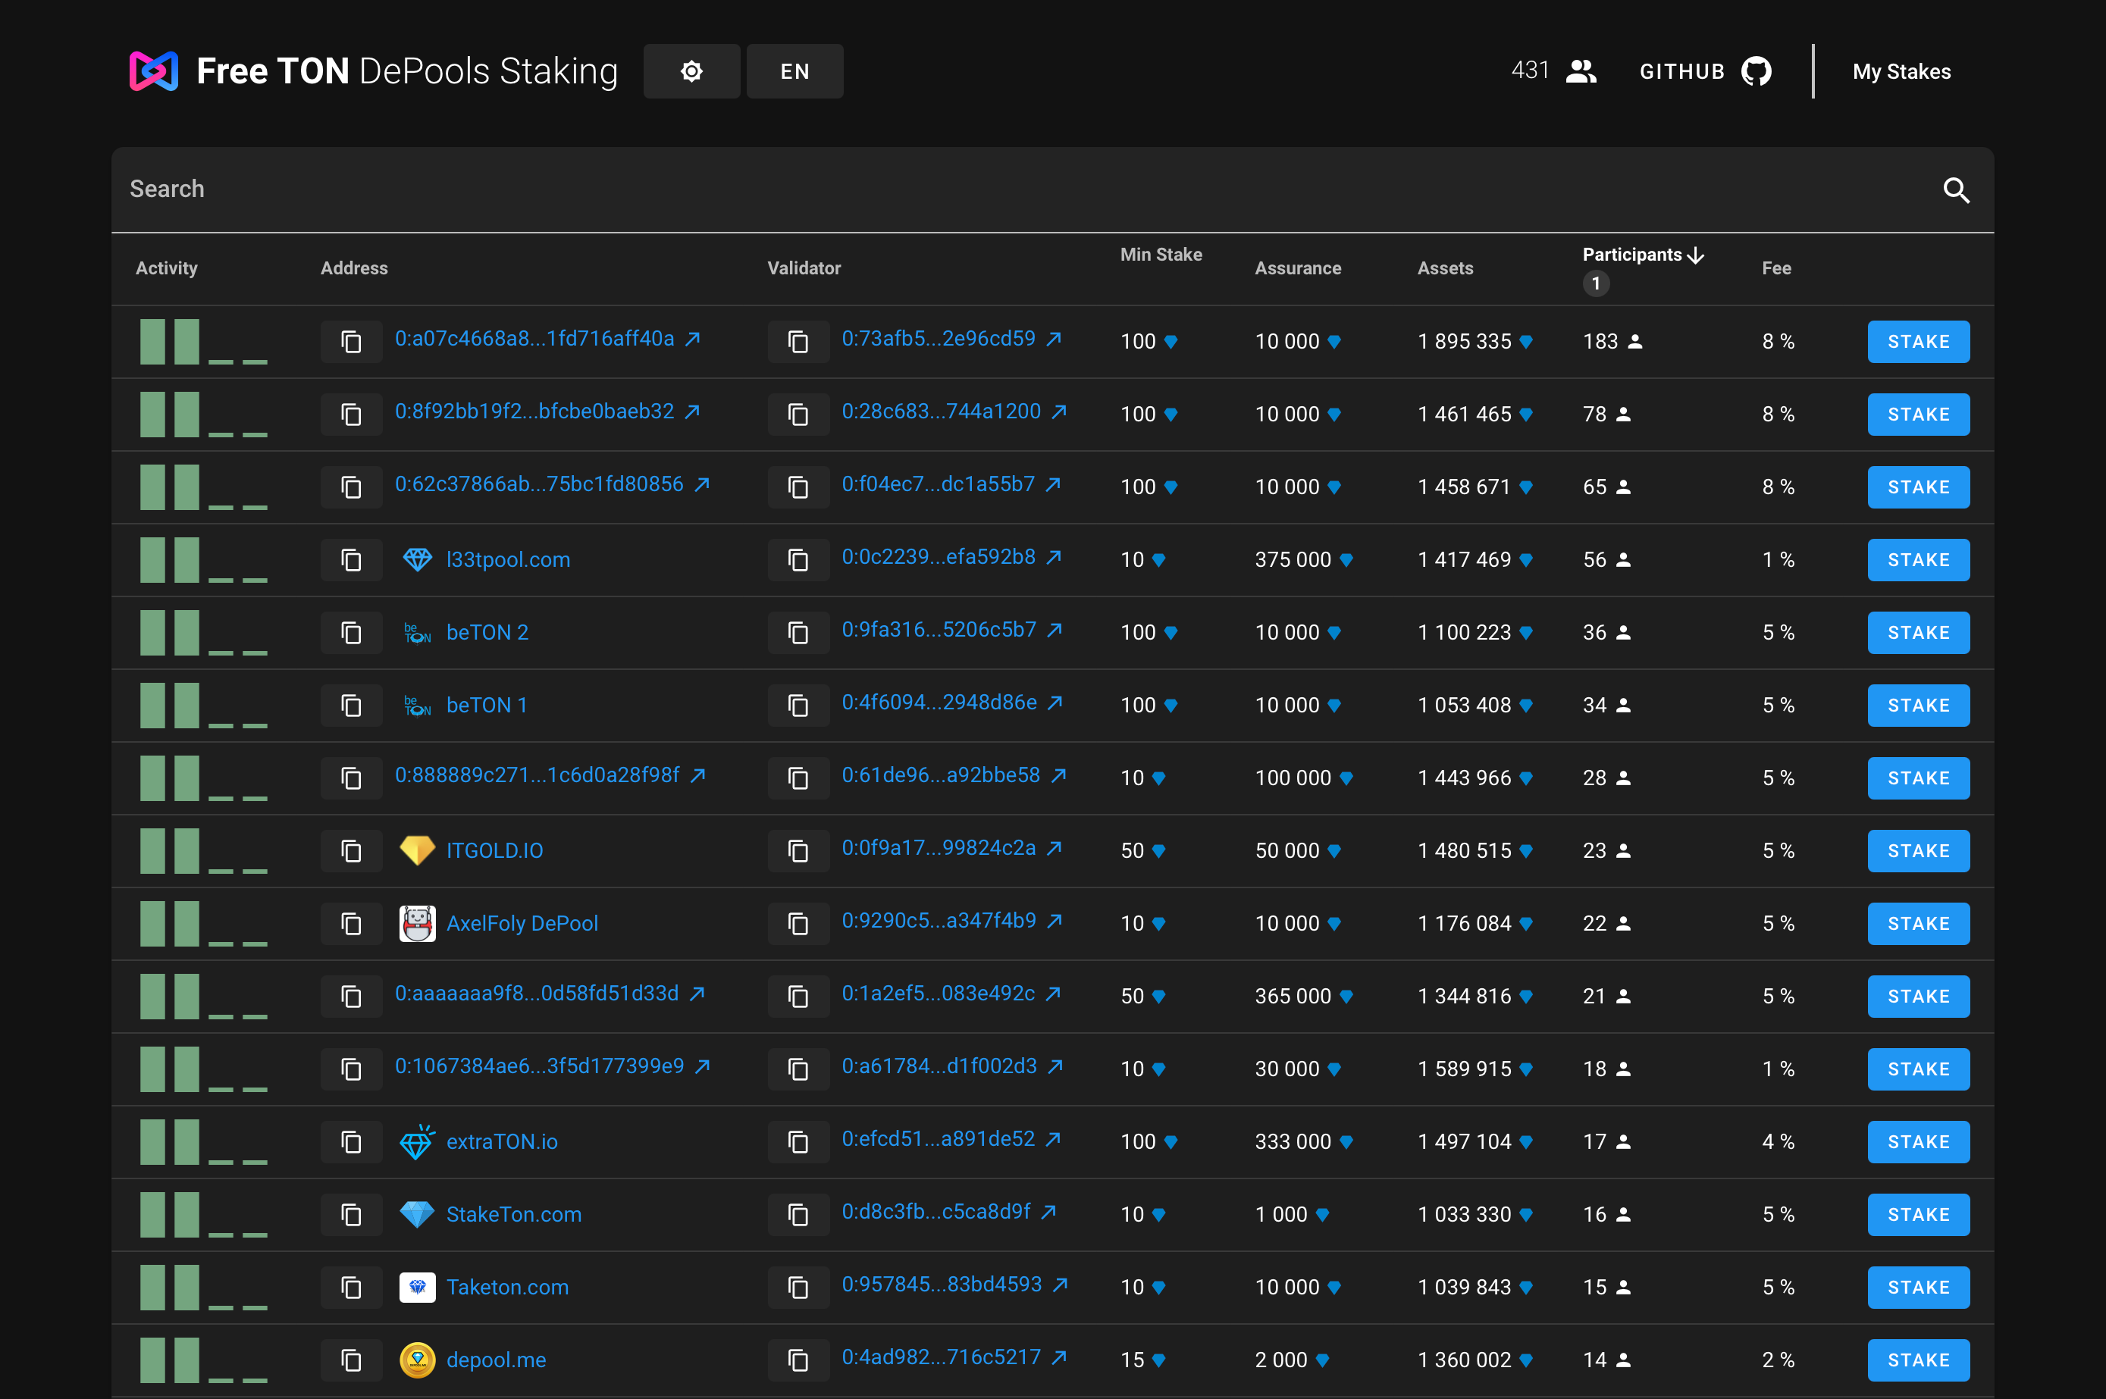Click the search magnifier icon
Viewport: 2106px width, 1399px height.
tap(1956, 190)
